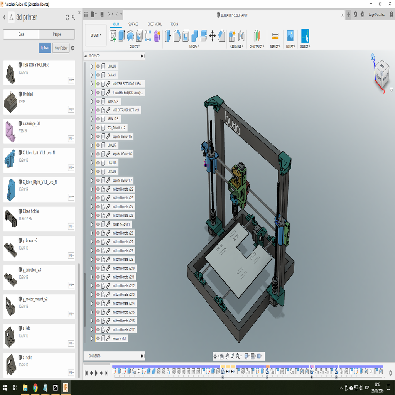Click the Move/Copy arrows icon

212,36
